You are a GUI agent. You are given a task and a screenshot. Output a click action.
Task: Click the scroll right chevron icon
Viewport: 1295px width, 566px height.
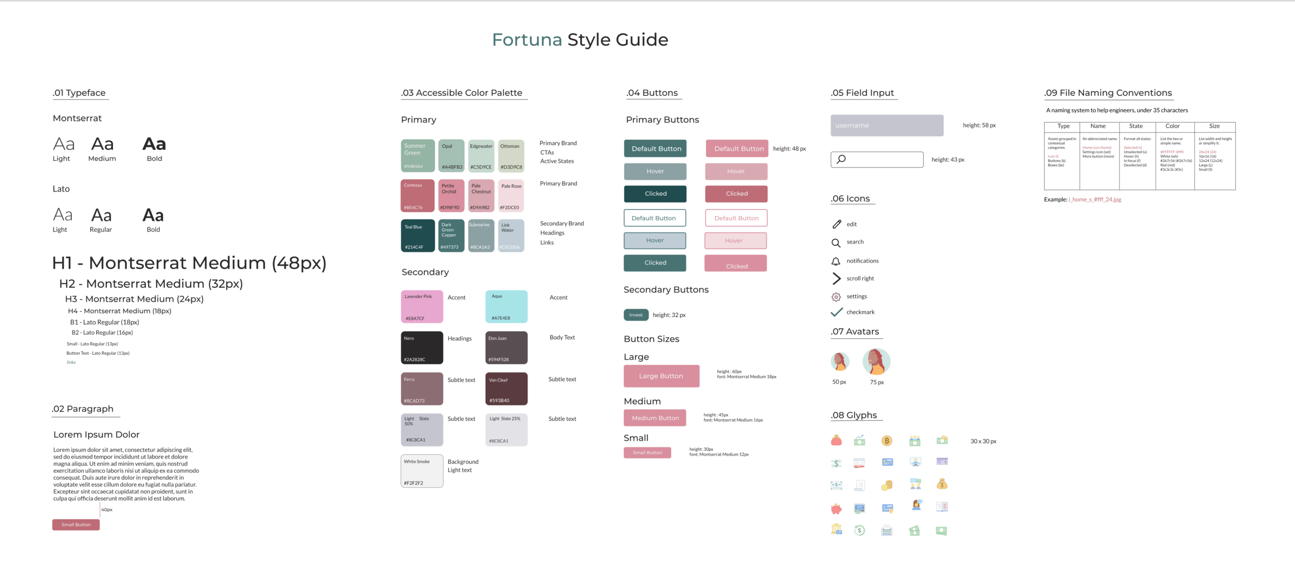836,279
